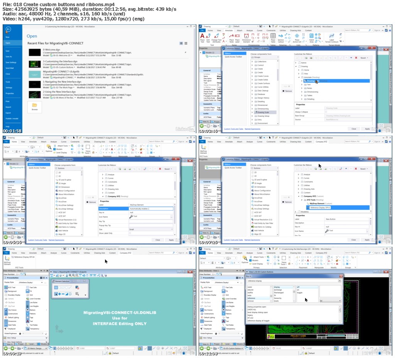Click Reference Display Off All in 00:09:18 ribbon
Screen dimensions: 395x358
23,257
